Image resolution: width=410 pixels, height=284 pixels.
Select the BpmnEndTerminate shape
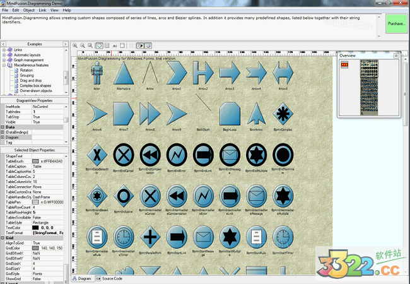pyautogui.click(x=283, y=155)
